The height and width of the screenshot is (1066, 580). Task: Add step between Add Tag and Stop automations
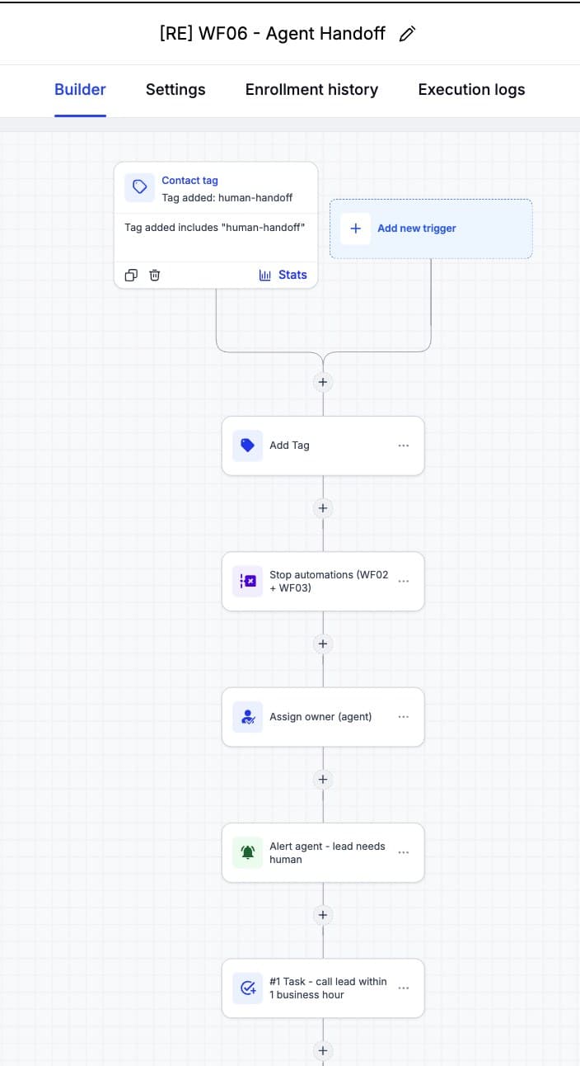point(323,508)
